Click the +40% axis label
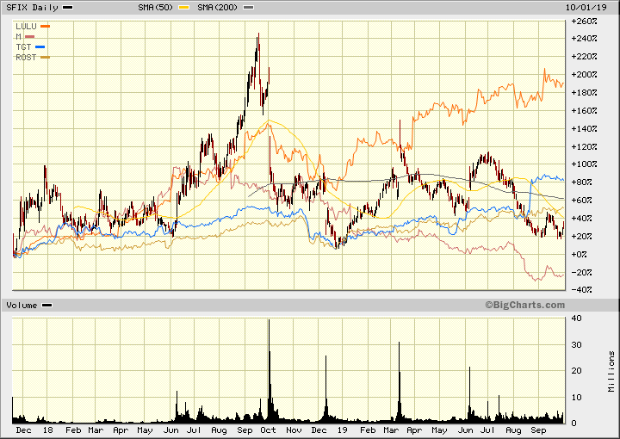Viewport: 620px width, 439px height. tap(581, 219)
